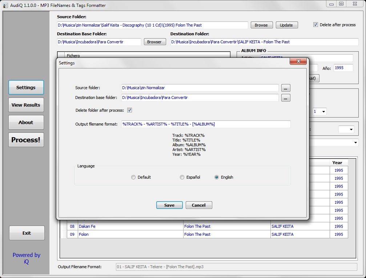Viewport: 366px width, 278px height.
Task: Open the Settings section in sidebar
Action: (26, 87)
